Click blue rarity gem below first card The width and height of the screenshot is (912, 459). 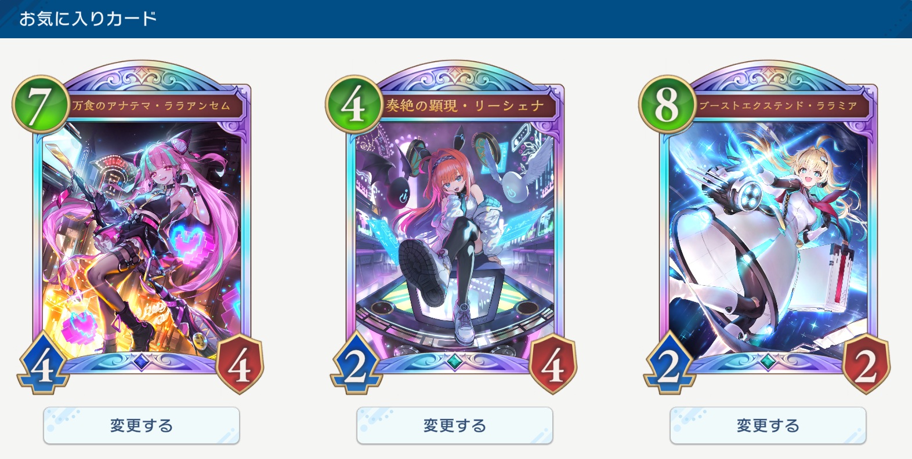[x=142, y=362]
